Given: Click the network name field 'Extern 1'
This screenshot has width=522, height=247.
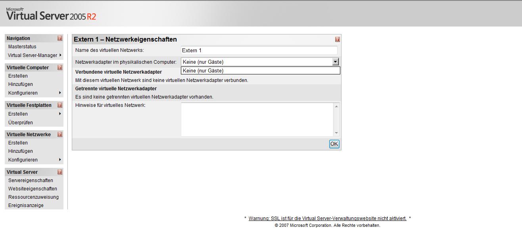Looking at the screenshot, I should 259,50.
